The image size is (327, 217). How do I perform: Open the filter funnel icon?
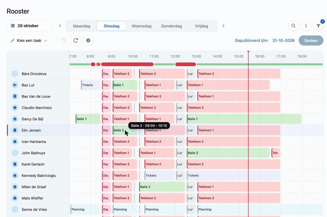(x=318, y=26)
